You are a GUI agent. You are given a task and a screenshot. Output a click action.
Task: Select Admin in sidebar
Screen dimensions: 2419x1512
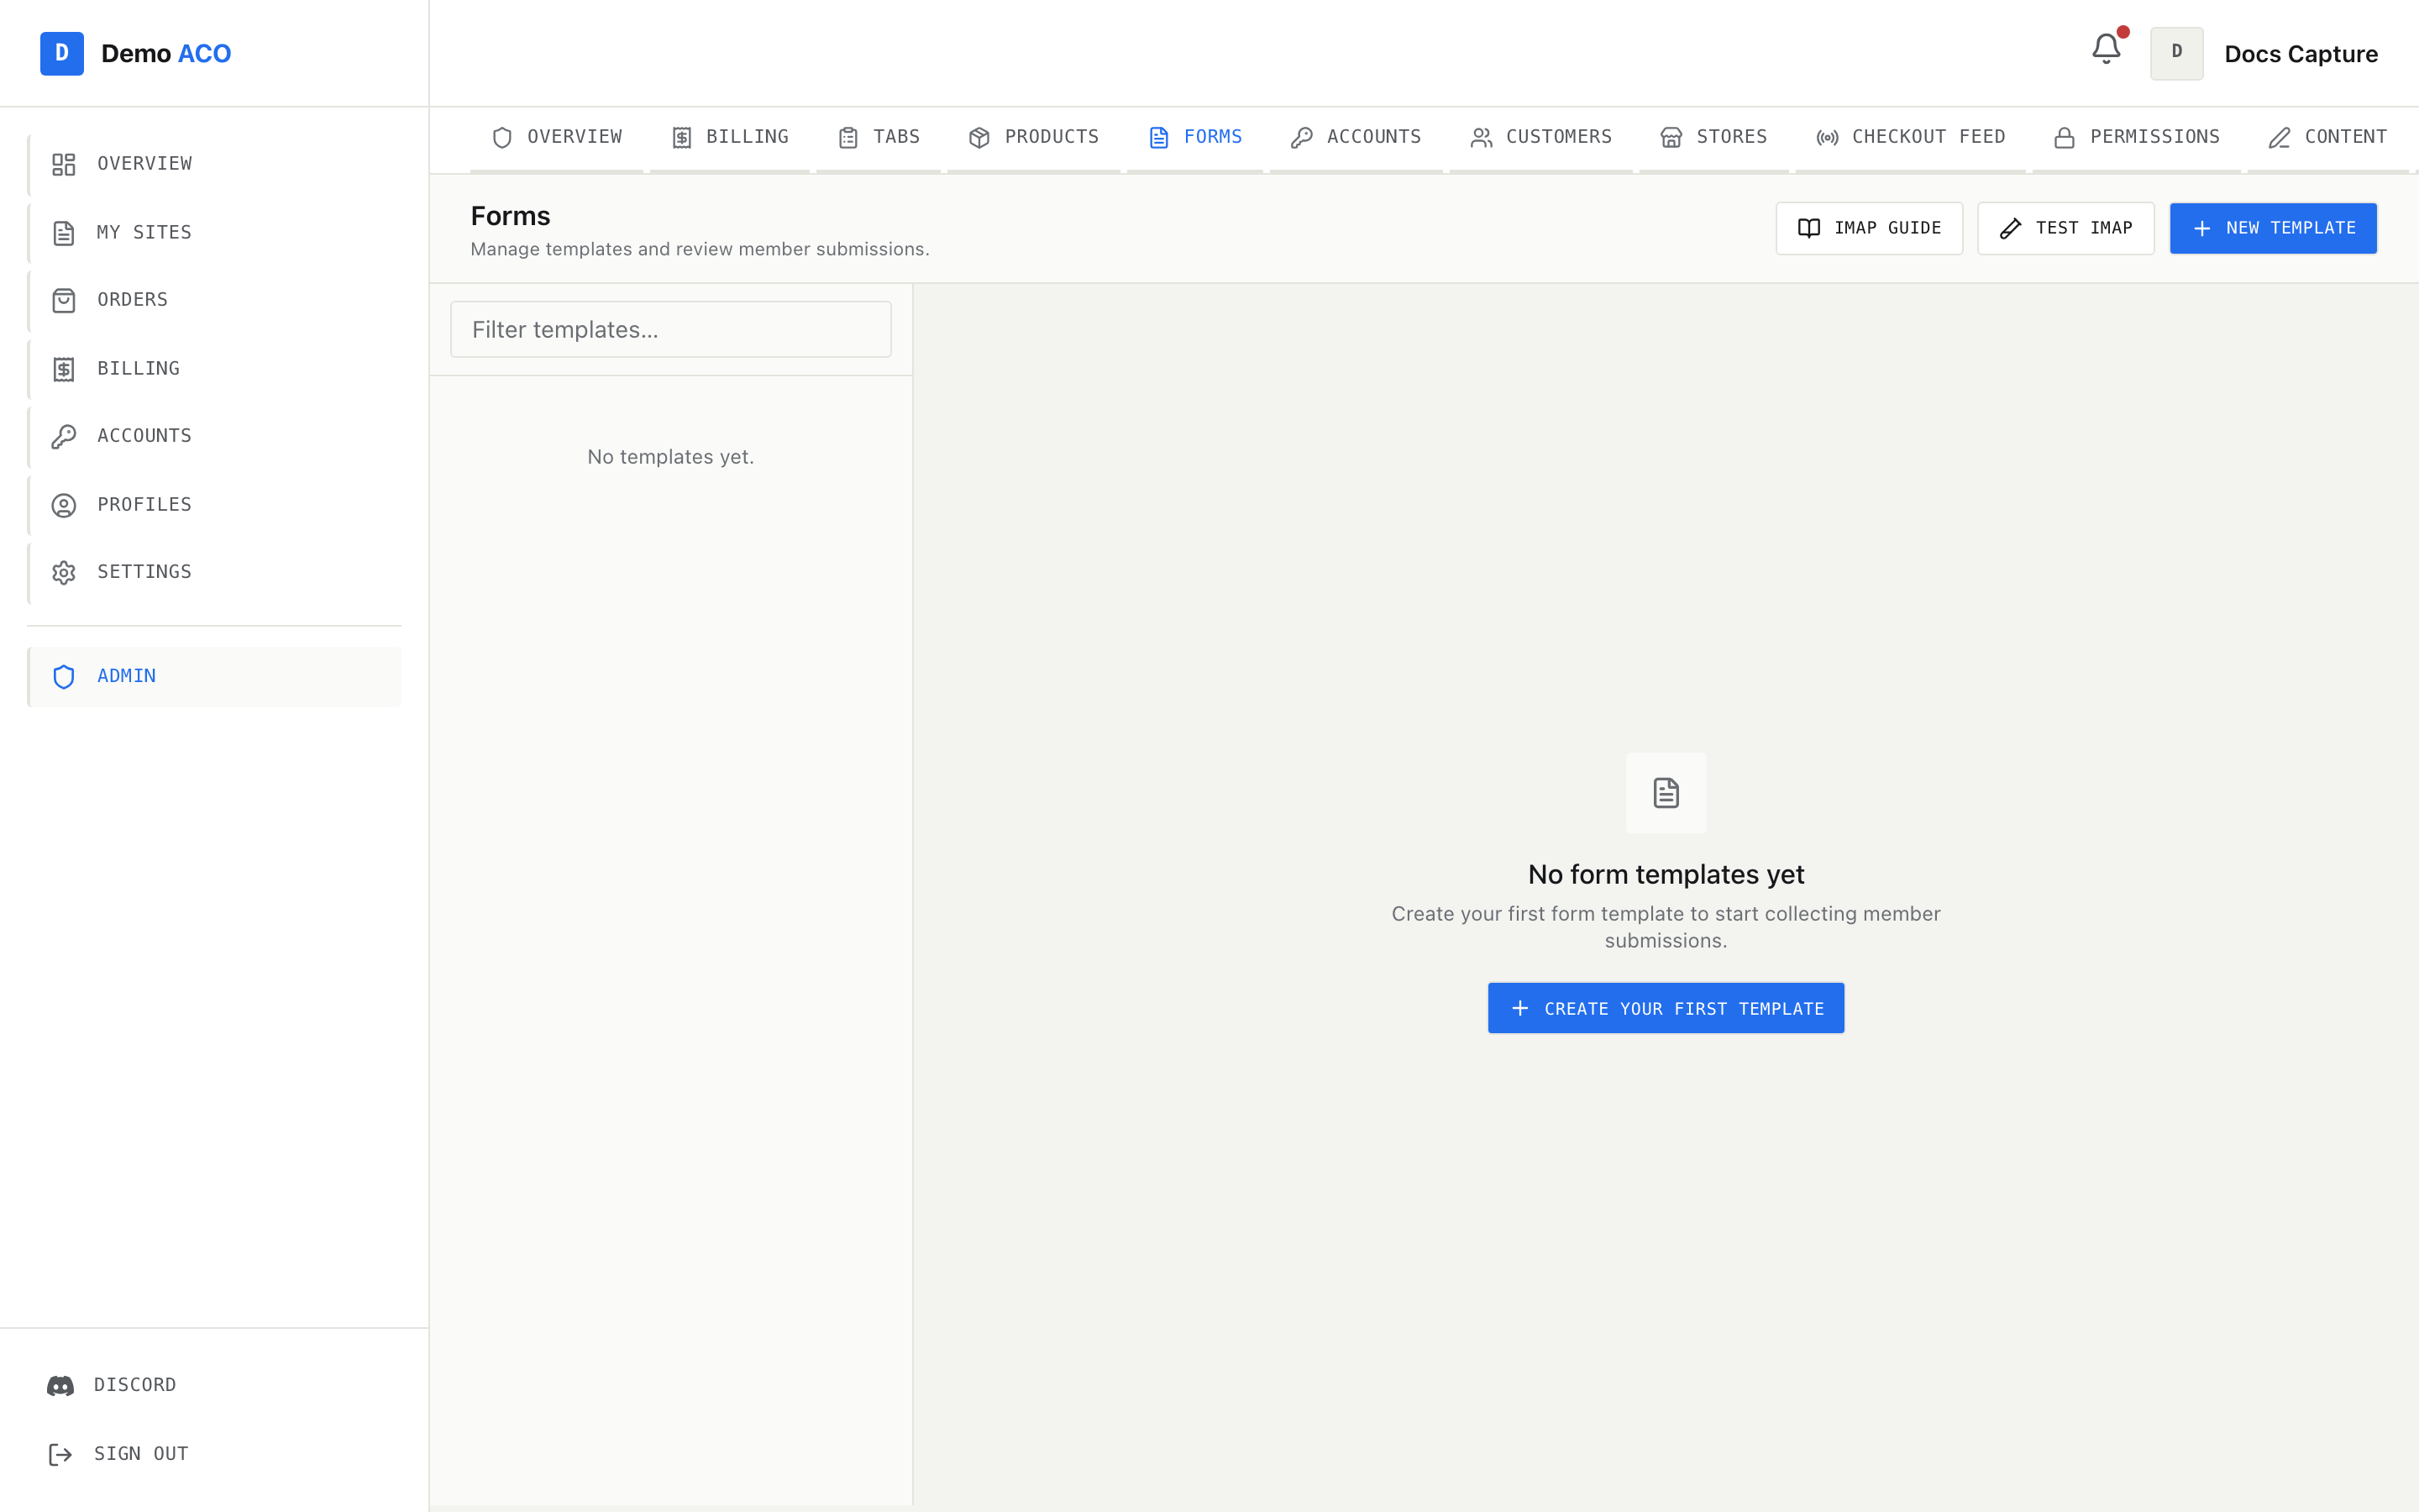[x=215, y=676]
